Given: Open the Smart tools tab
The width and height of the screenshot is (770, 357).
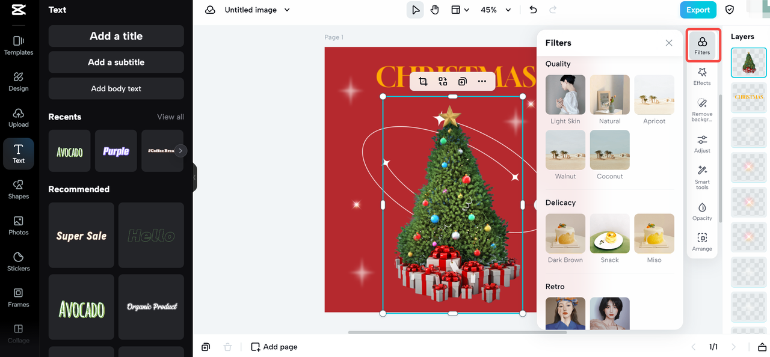Looking at the screenshot, I should (x=702, y=178).
